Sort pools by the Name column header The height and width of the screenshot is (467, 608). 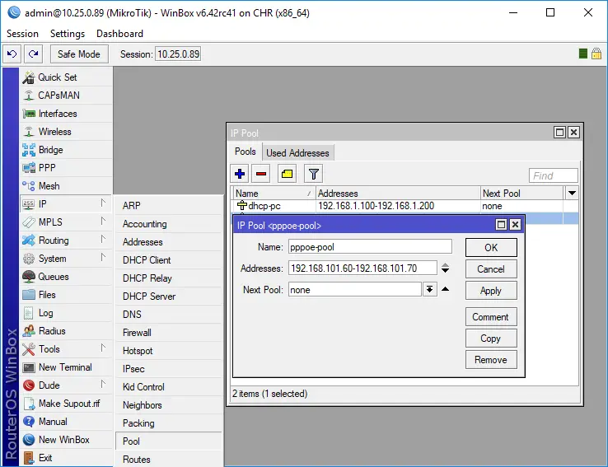(x=274, y=193)
